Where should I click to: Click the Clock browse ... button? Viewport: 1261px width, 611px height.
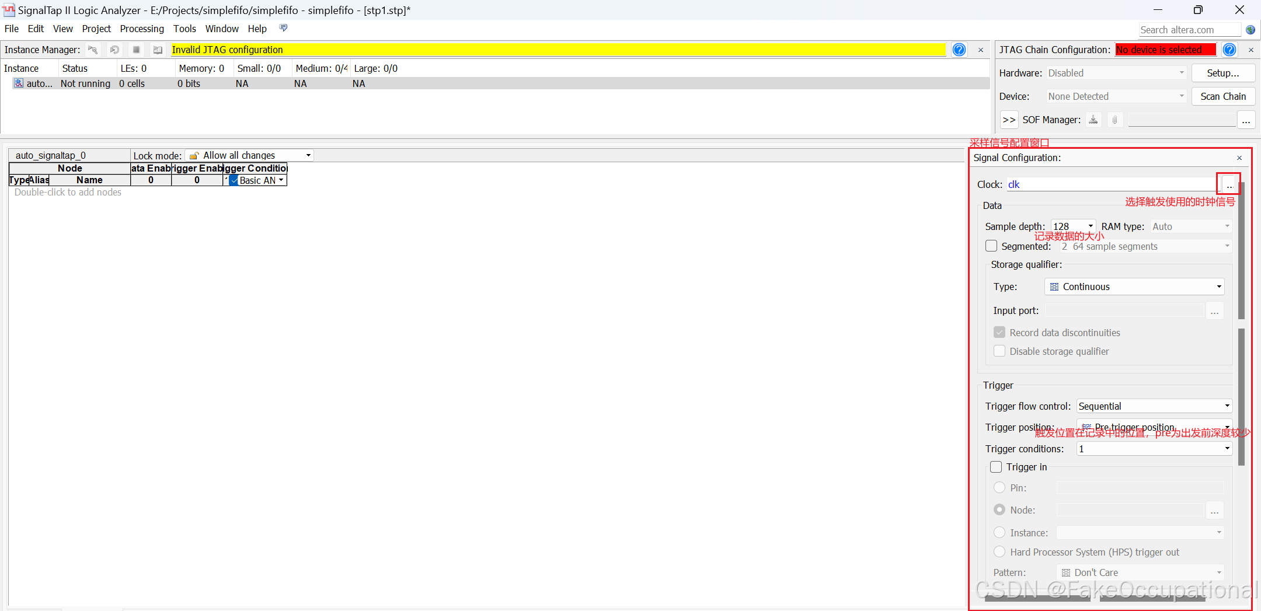tap(1229, 184)
